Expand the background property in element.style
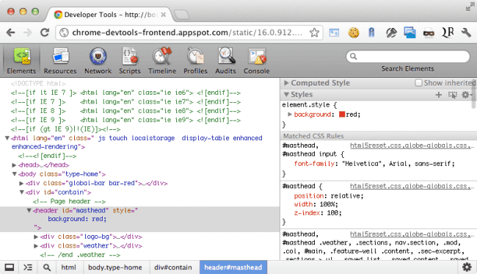 coord(290,115)
